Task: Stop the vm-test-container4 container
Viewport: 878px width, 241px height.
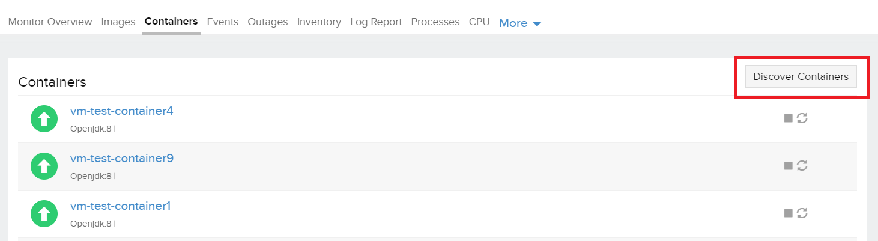Action: point(788,118)
